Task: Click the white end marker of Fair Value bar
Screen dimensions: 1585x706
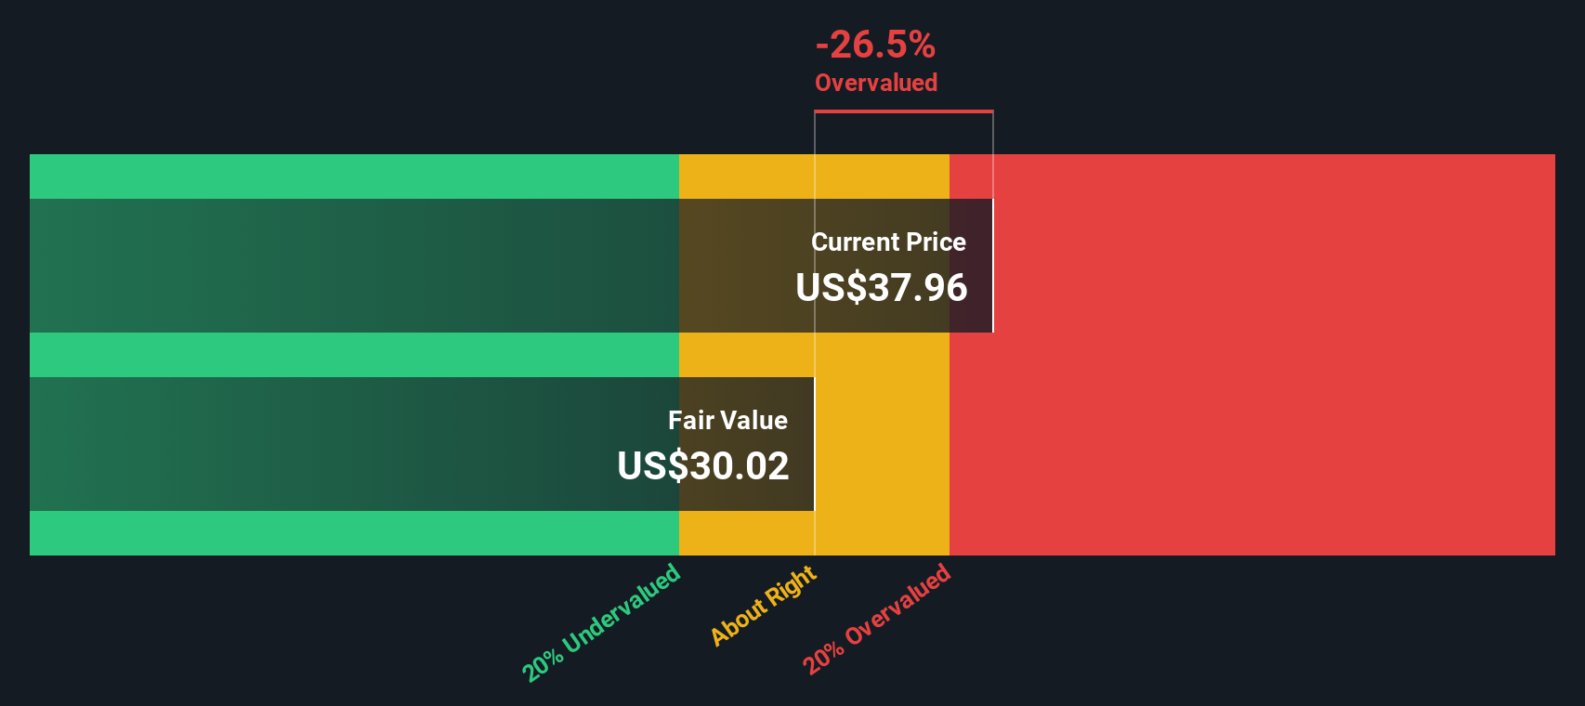Action: [815, 444]
